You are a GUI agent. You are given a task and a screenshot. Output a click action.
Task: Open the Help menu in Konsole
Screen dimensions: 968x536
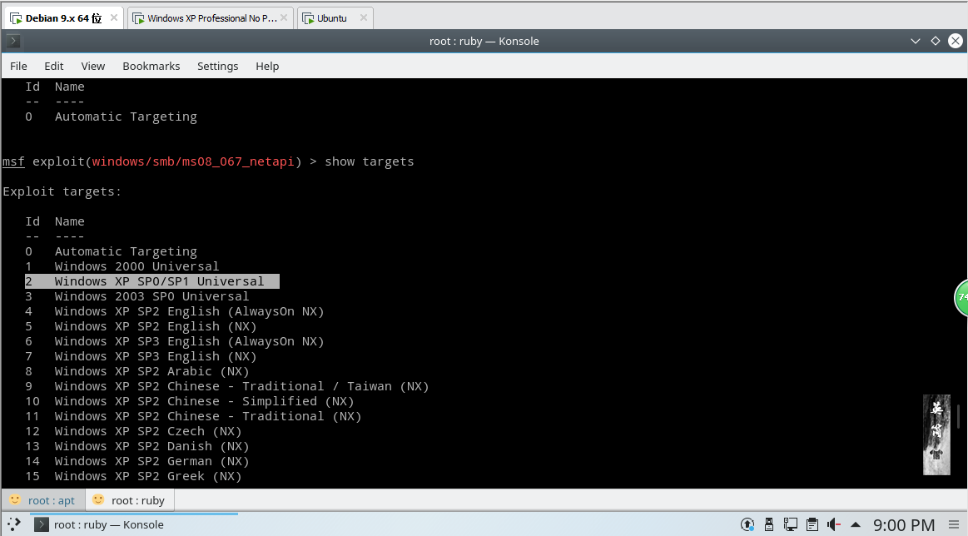(267, 66)
